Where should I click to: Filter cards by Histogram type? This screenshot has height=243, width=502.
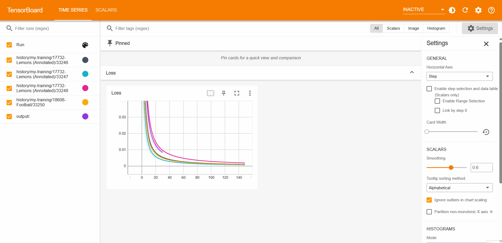[x=436, y=28]
